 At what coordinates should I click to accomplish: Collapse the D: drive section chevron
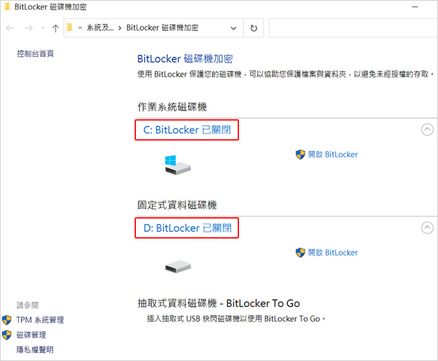click(427, 228)
